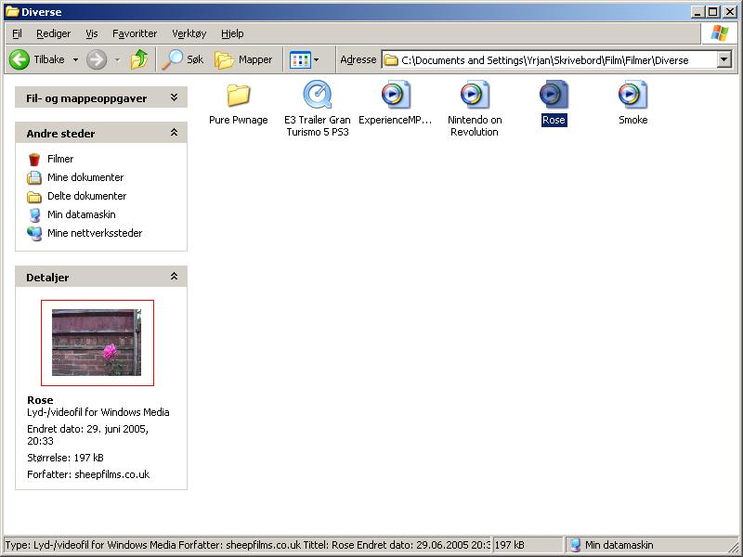Collapse the Andre steder panel
This screenshot has height=557, width=743.
click(174, 133)
